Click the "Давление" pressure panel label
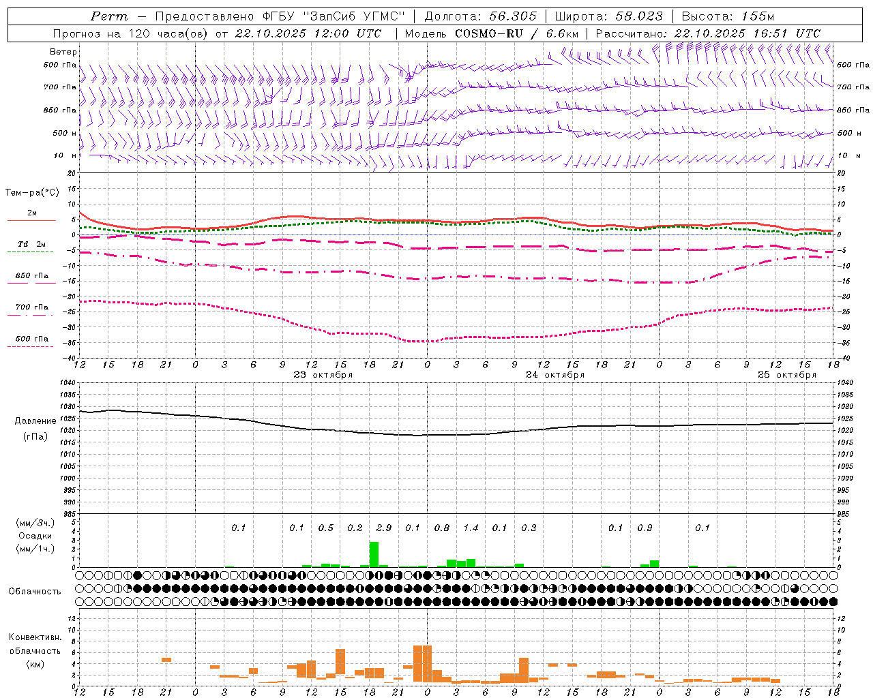Viewport: 873px width, 698px height. click(x=35, y=421)
